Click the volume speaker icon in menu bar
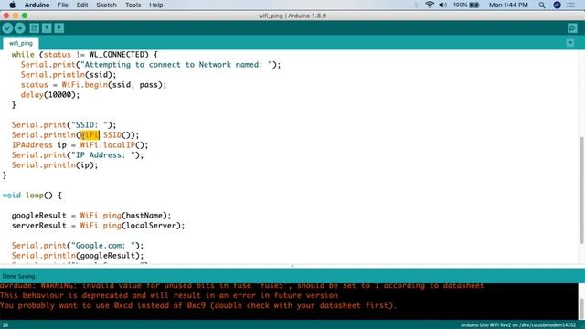 (x=442, y=5)
